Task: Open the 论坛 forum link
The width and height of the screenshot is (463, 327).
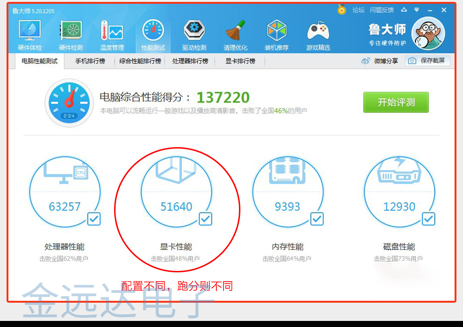Action: point(358,10)
